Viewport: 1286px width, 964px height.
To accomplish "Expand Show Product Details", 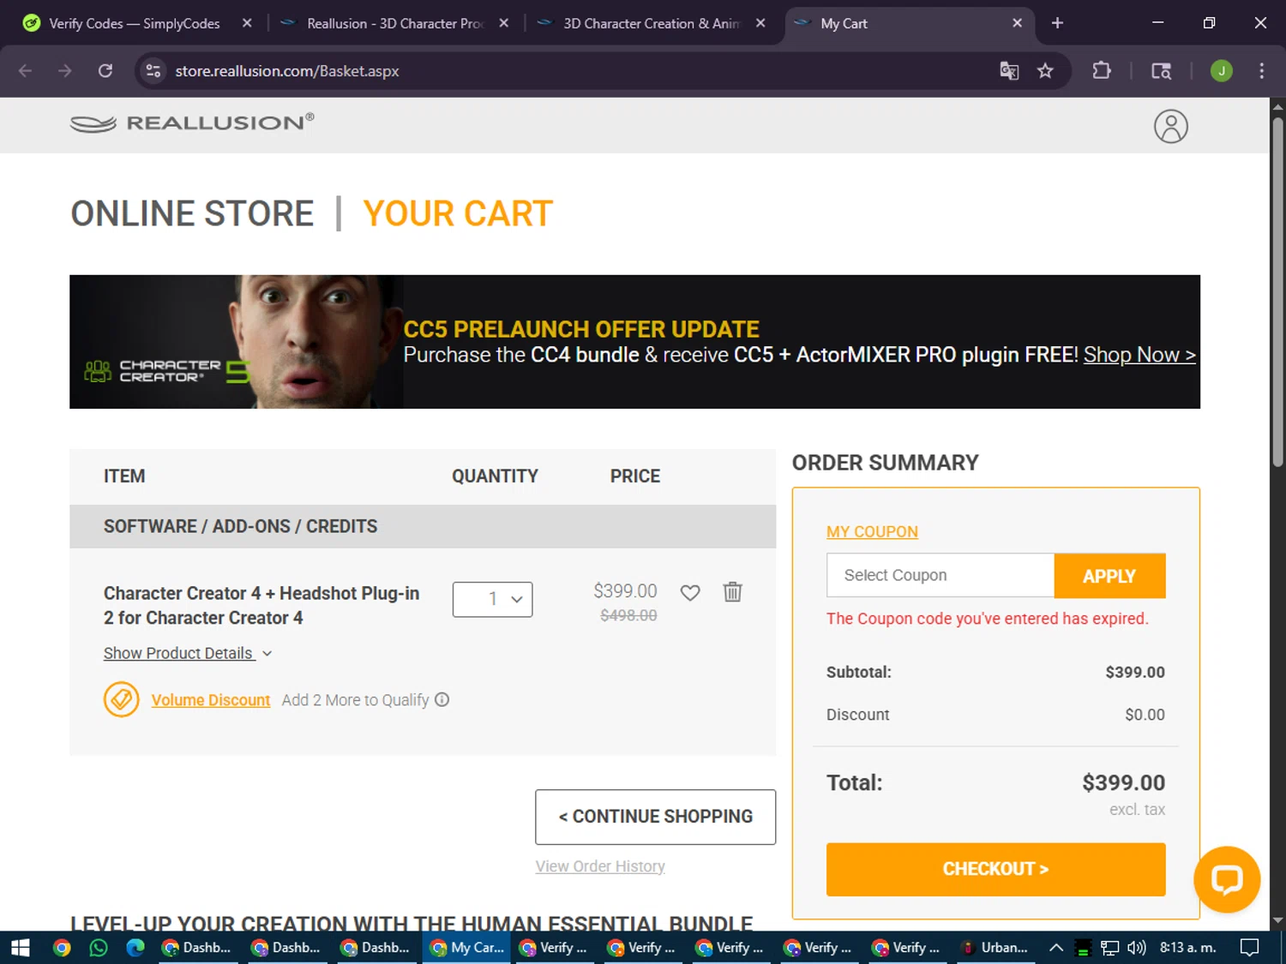I will tap(188, 653).
